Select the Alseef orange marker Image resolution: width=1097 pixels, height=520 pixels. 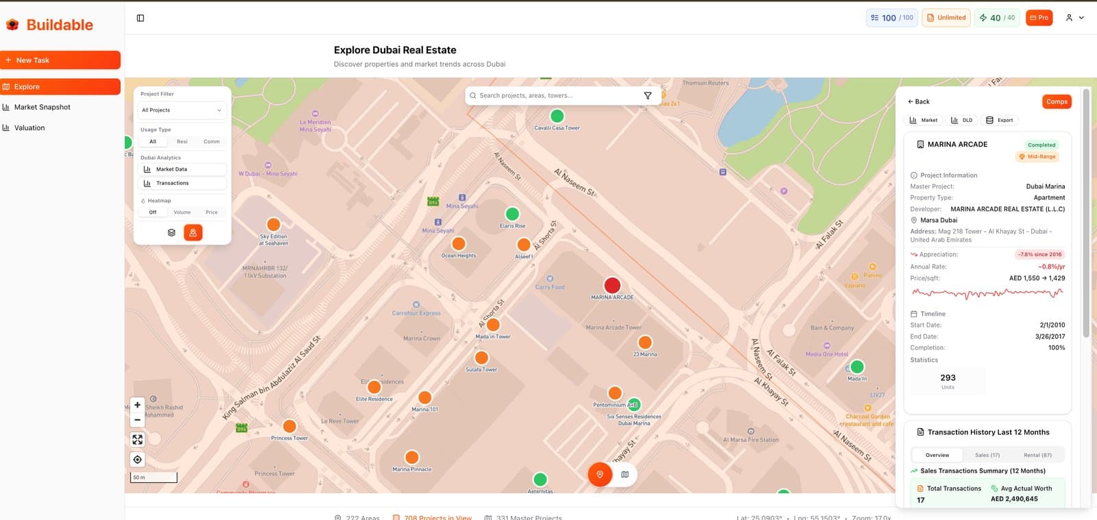click(x=524, y=245)
